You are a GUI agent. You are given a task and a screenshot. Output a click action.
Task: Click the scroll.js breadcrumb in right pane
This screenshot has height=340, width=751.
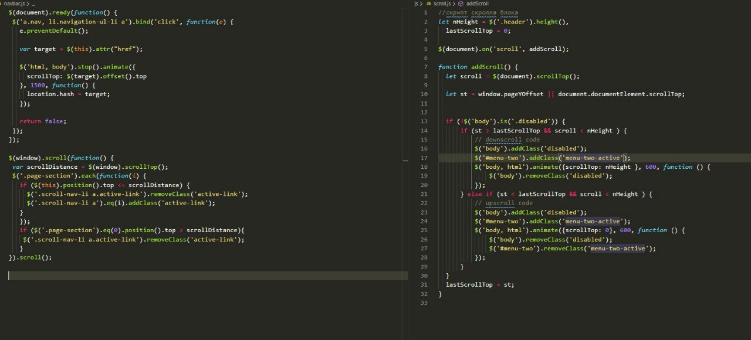click(x=442, y=4)
